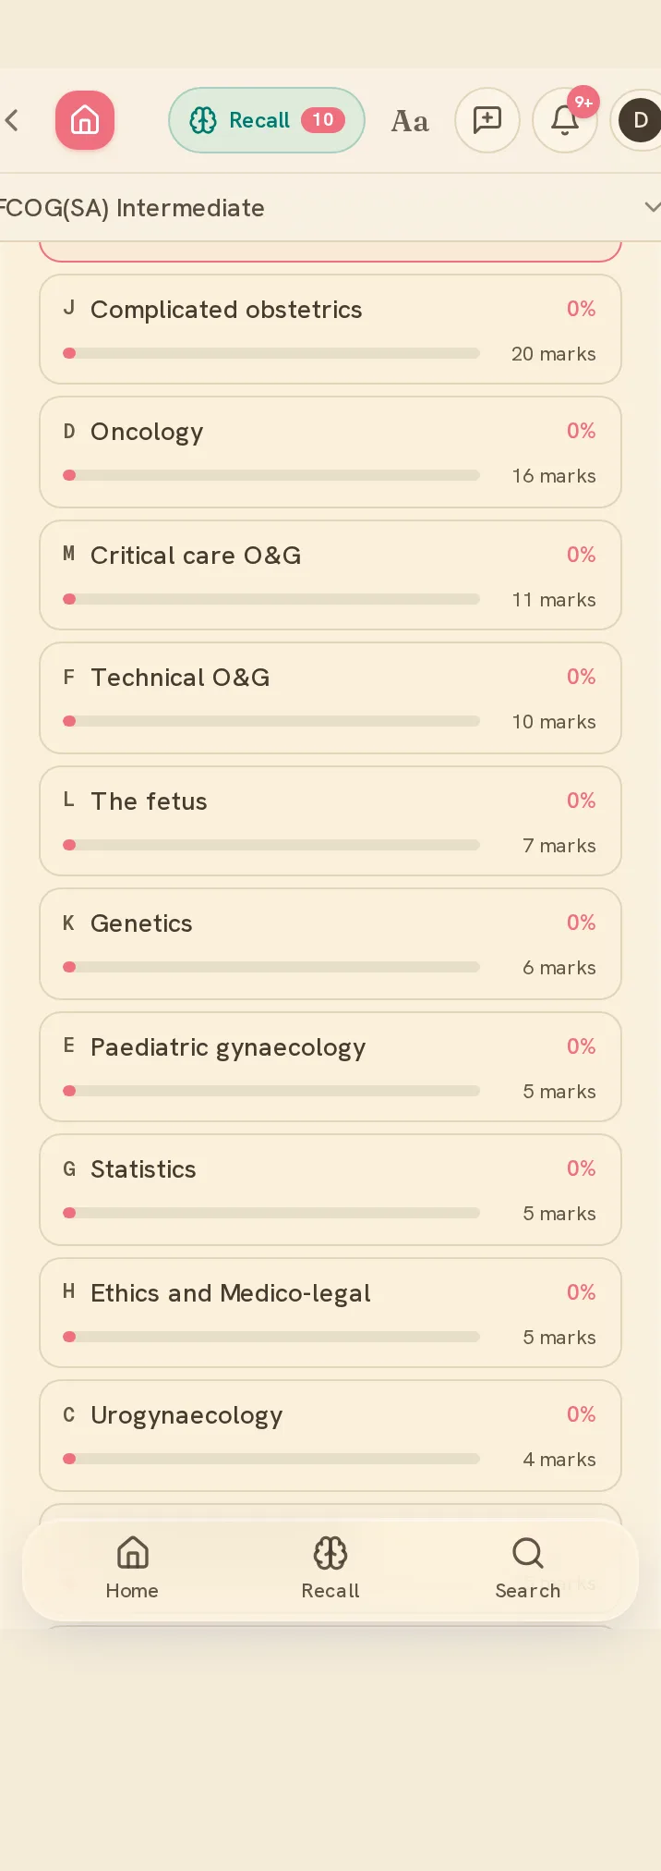The height and width of the screenshot is (1871, 661).
Task: Select the Oncology topic card
Action: click(330, 452)
